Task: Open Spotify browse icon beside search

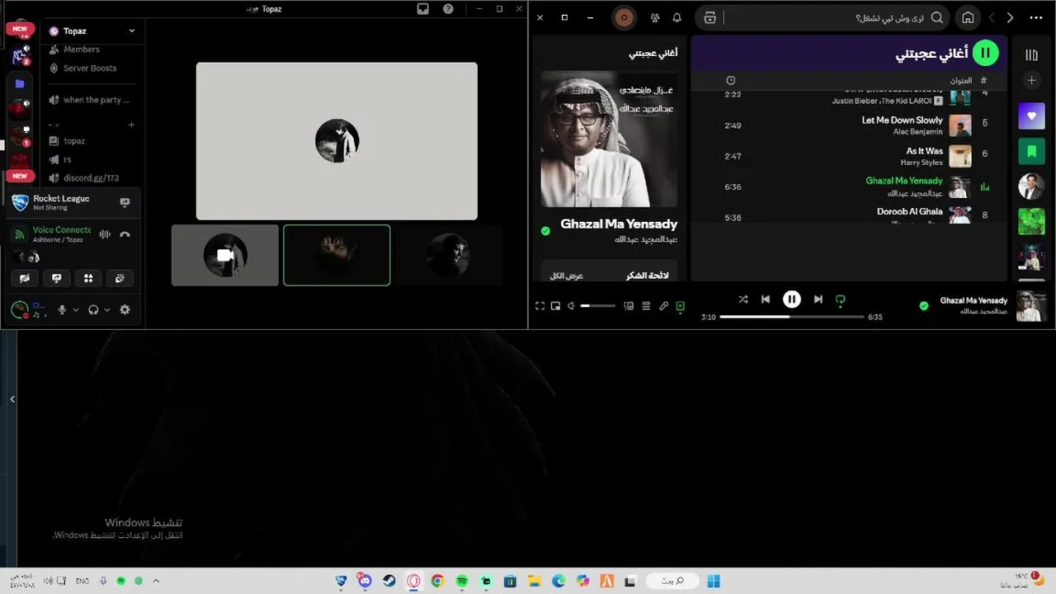Action: click(x=710, y=17)
